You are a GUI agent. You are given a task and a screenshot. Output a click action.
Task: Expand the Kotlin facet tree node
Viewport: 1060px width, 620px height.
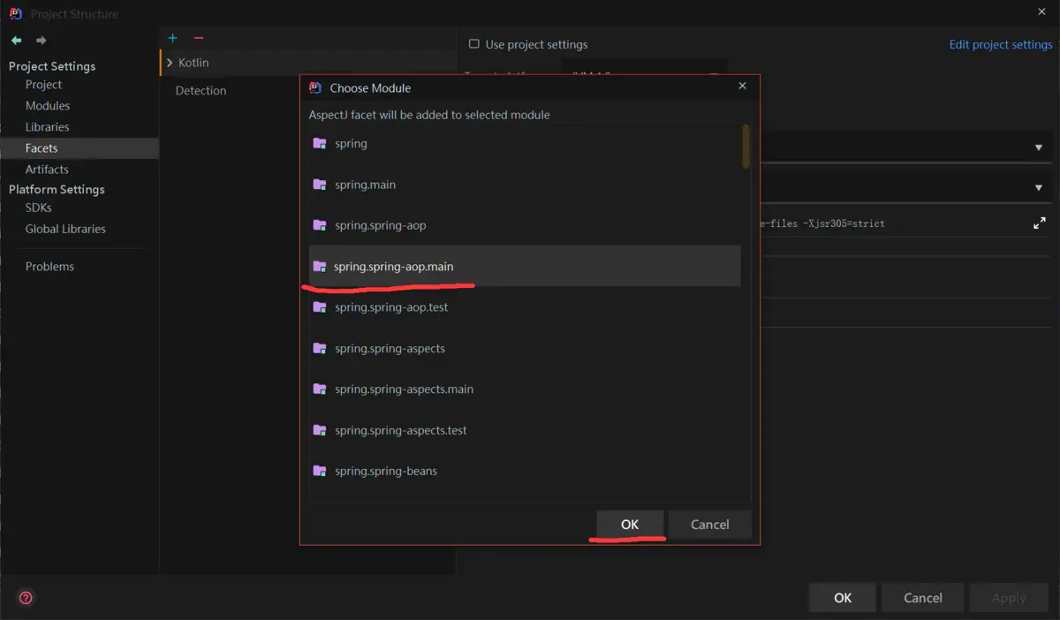[x=170, y=63]
